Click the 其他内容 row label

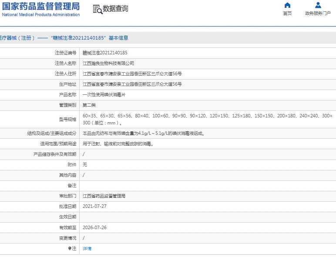[68, 175]
